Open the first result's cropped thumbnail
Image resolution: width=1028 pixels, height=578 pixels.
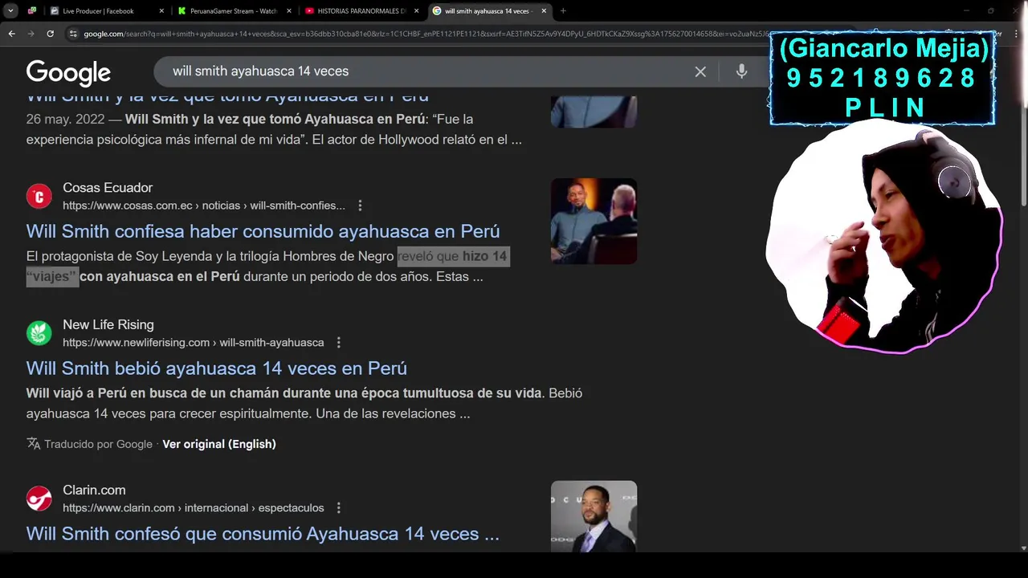coord(594,112)
